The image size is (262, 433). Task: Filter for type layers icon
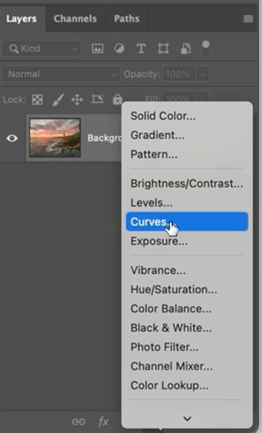point(141,48)
